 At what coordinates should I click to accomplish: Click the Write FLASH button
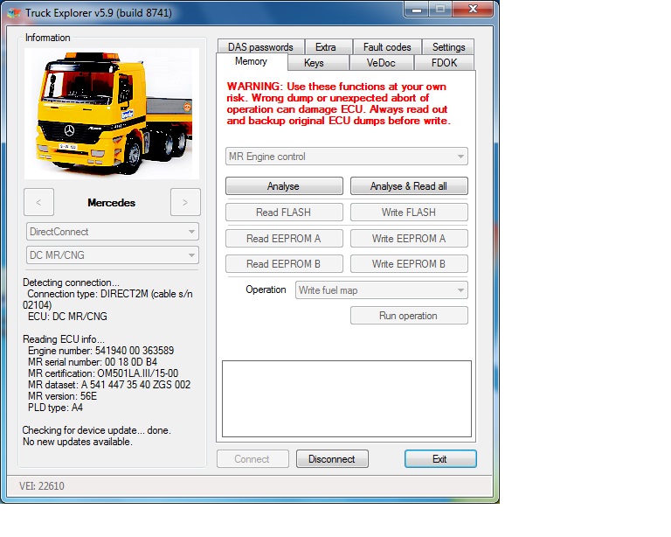409,212
